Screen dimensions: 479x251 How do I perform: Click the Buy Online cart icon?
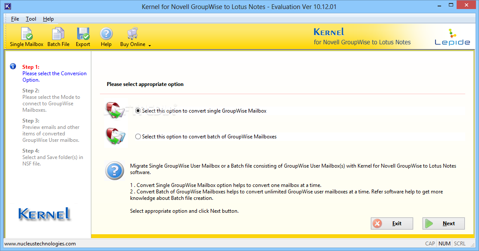tap(133, 34)
